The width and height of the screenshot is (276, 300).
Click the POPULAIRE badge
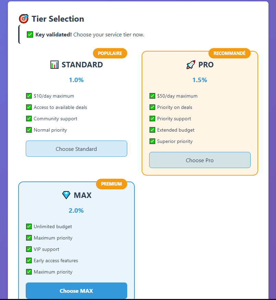pyautogui.click(x=110, y=53)
